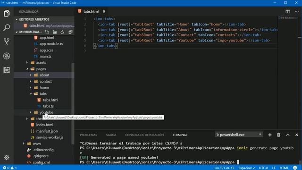Screen dimensions: 302x170
Task: Expand the about folder
Action: click(30, 75)
